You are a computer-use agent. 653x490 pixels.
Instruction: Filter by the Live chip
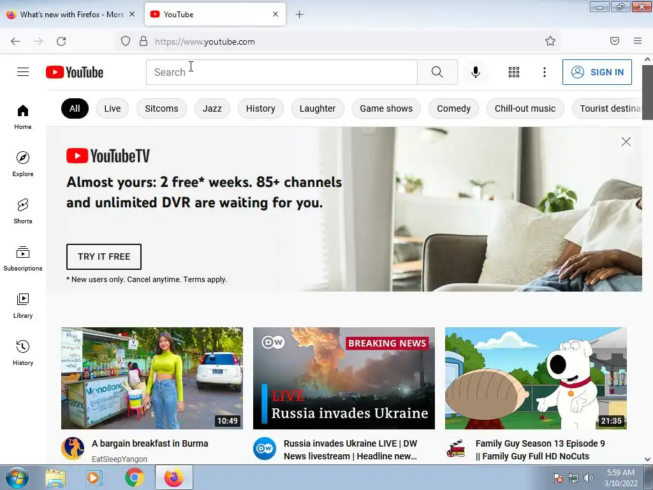point(112,108)
